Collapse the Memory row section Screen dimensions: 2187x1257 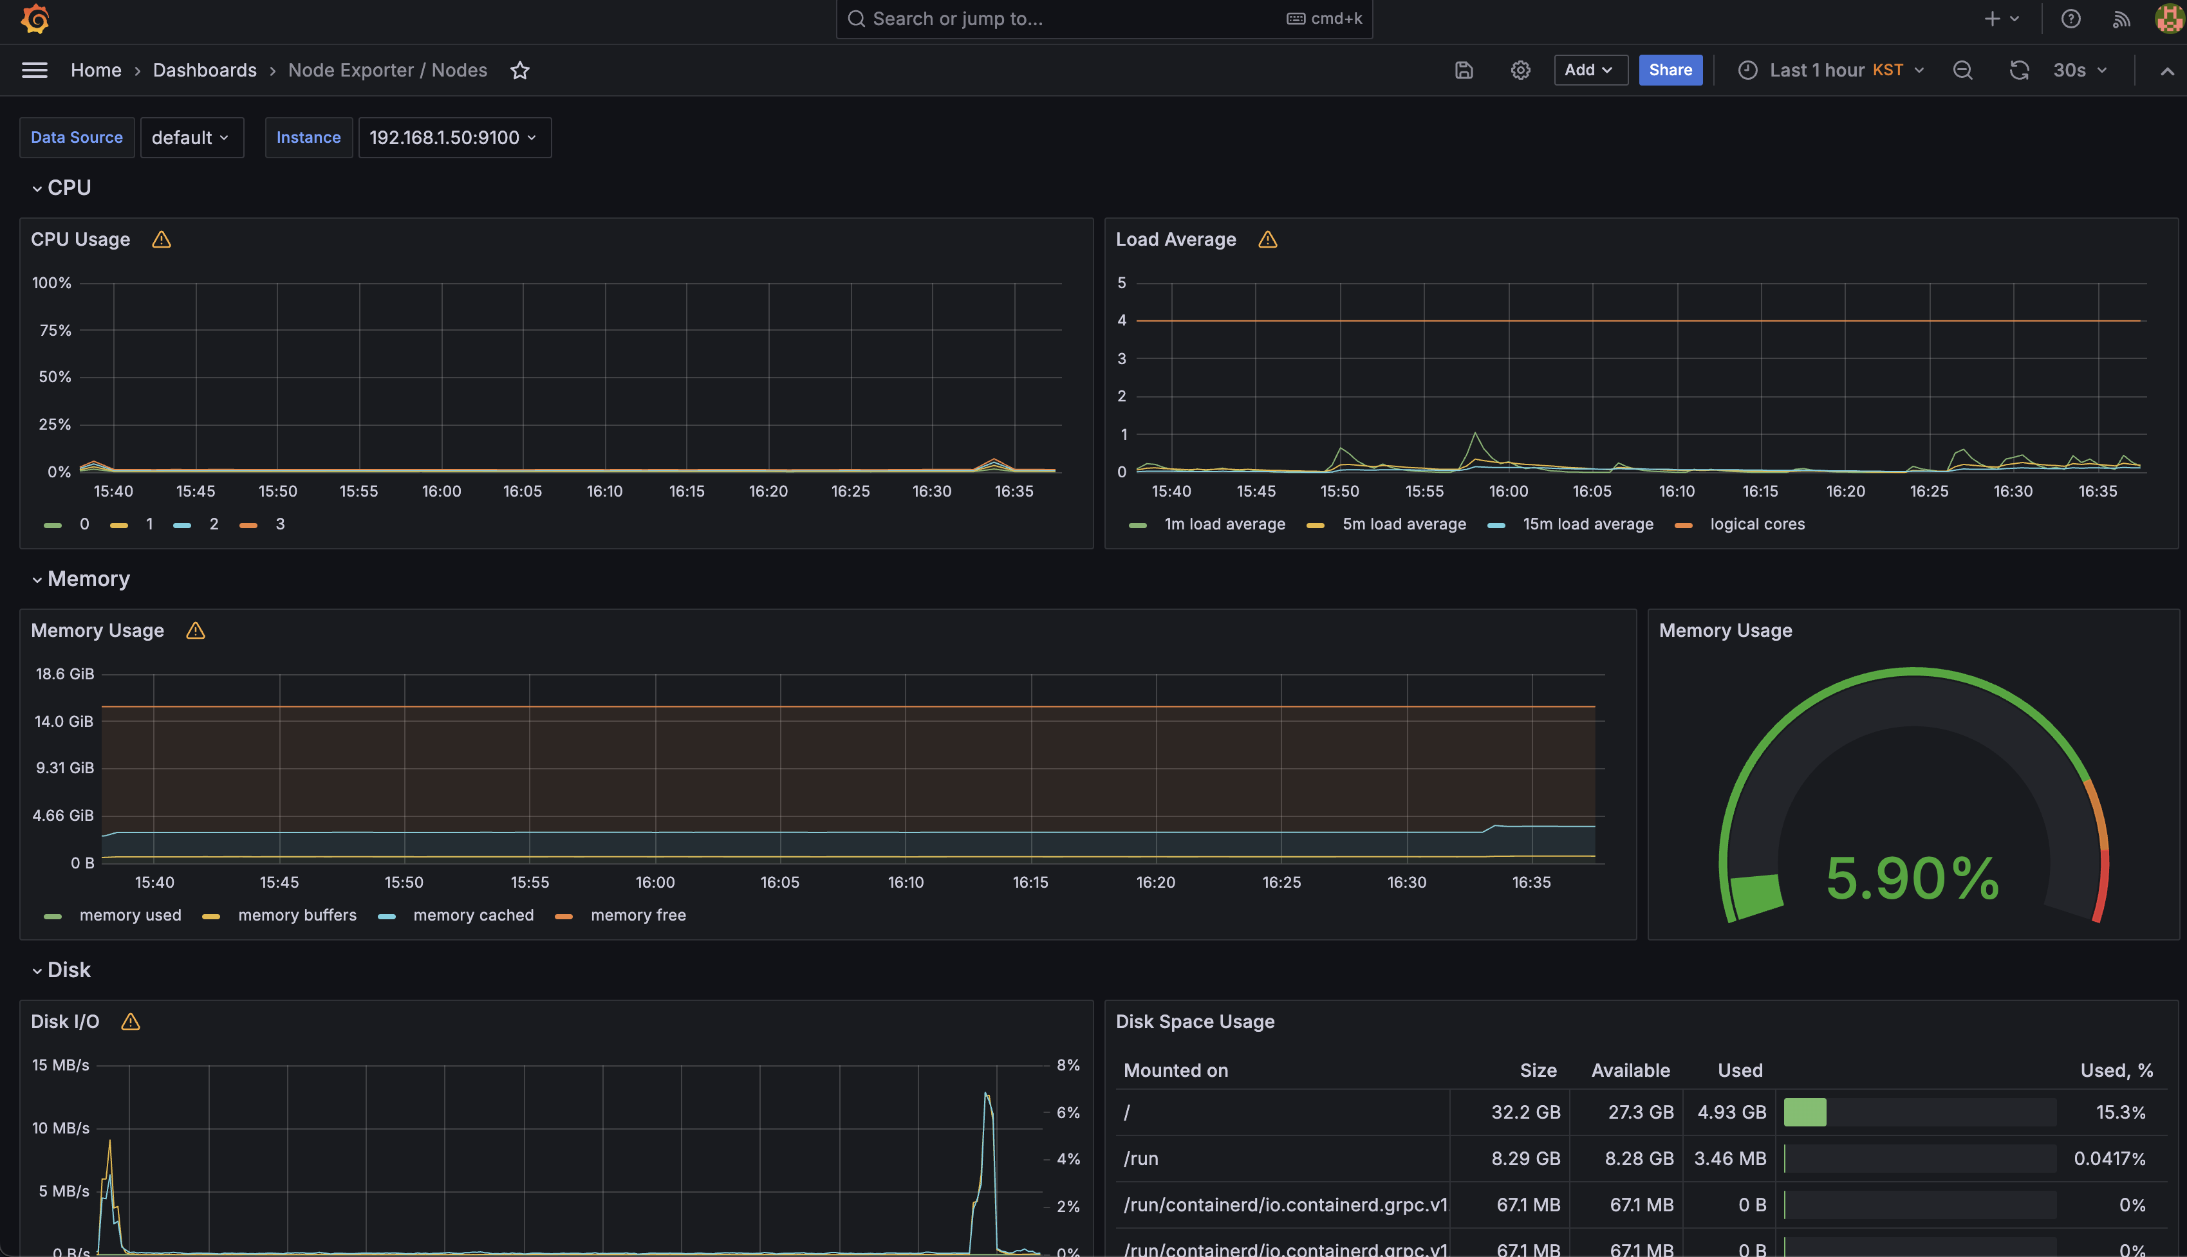coord(37,580)
